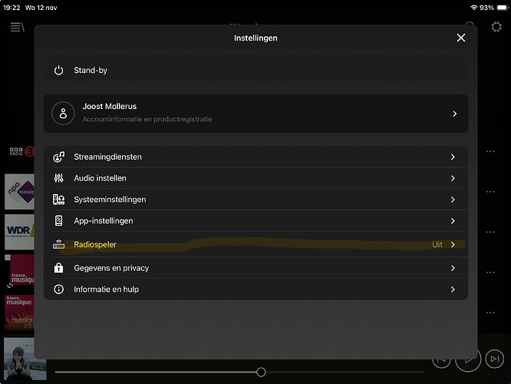Select the App-instellingen menu entry
511x384 pixels.
tap(103, 221)
